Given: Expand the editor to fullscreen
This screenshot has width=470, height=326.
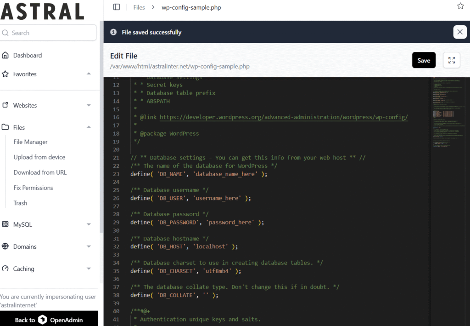Looking at the screenshot, I should 452,60.
